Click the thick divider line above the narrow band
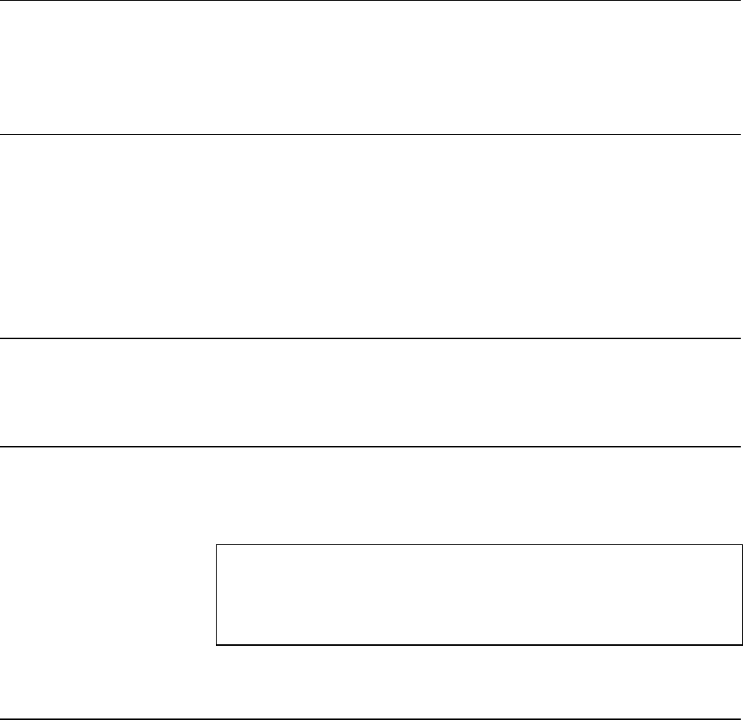 [370, 338]
